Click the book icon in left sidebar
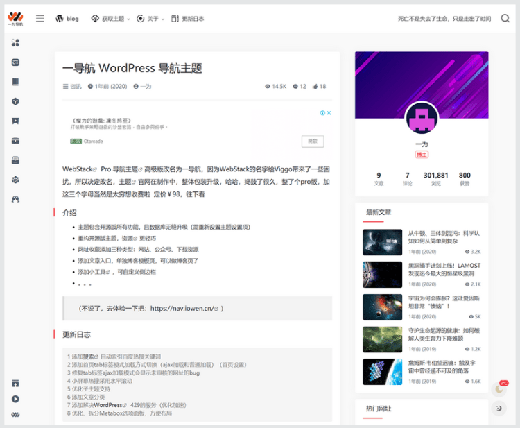The image size is (520, 428). (x=15, y=82)
